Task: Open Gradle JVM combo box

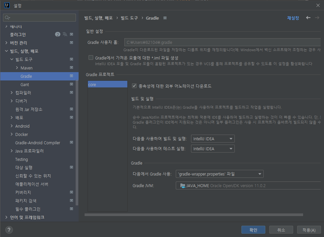Action: pyautogui.click(x=248, y=185)
